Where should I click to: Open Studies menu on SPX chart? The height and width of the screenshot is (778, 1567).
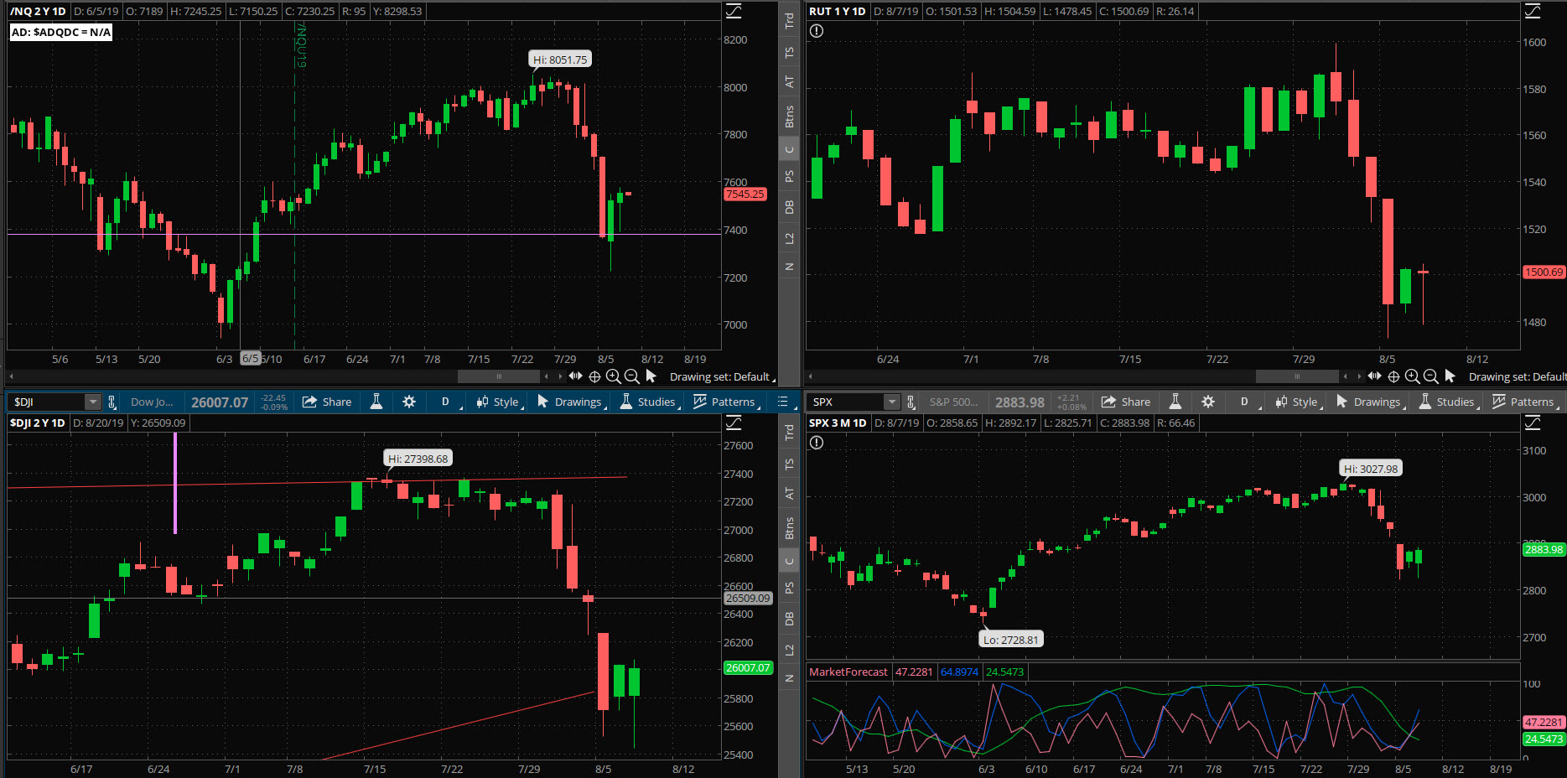tap(1448, 402)
